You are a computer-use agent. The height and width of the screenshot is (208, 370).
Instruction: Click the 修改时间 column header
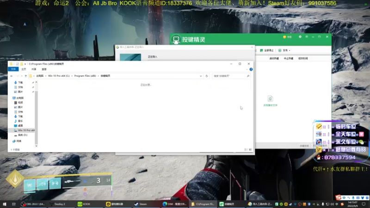[x=303, y=59]
